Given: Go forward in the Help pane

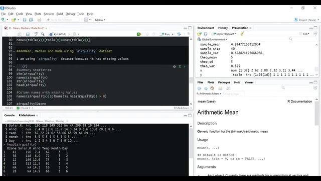Looking at the screenshot, I should click(206, 88).
